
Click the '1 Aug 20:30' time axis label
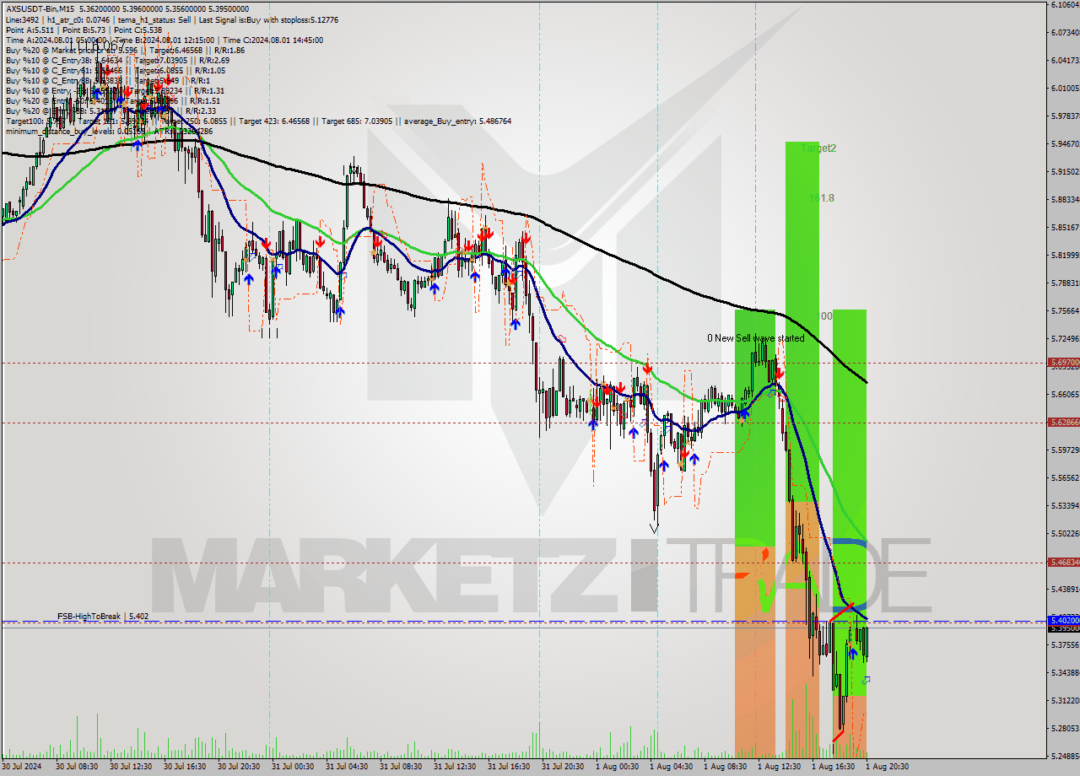click(887, 767)
